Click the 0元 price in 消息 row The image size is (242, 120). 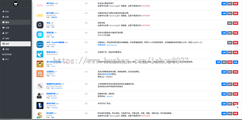coord(86,23)
